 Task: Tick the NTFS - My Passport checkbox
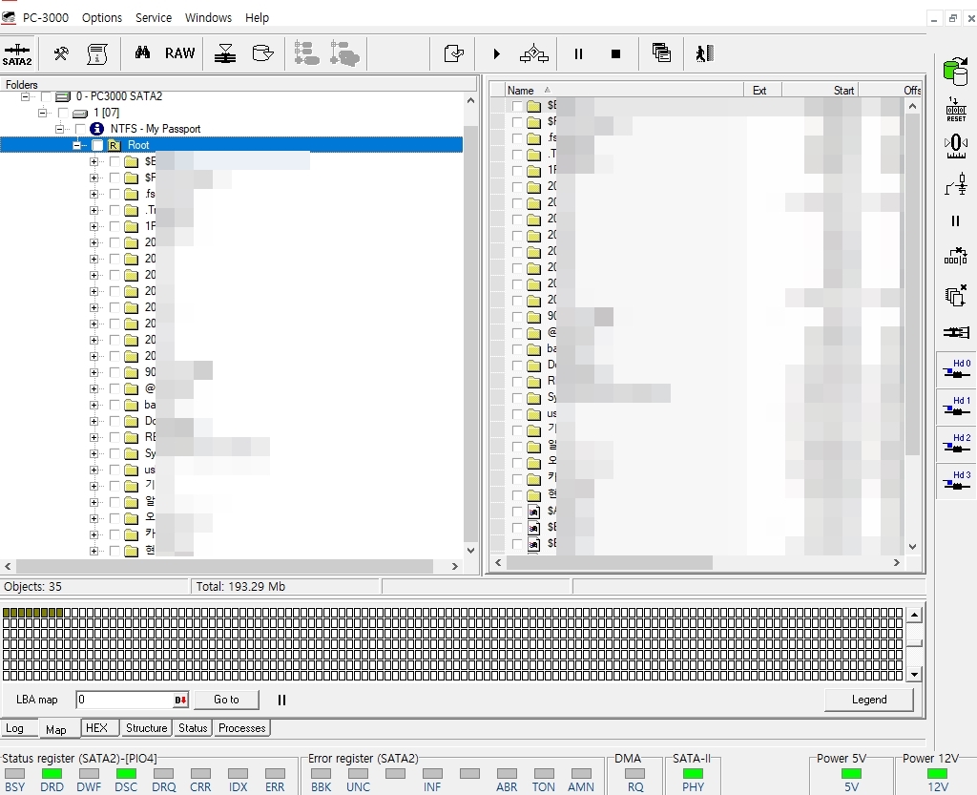coord(80,129)
